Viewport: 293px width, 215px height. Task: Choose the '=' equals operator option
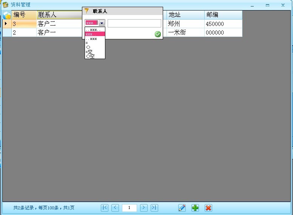point(95,43)
